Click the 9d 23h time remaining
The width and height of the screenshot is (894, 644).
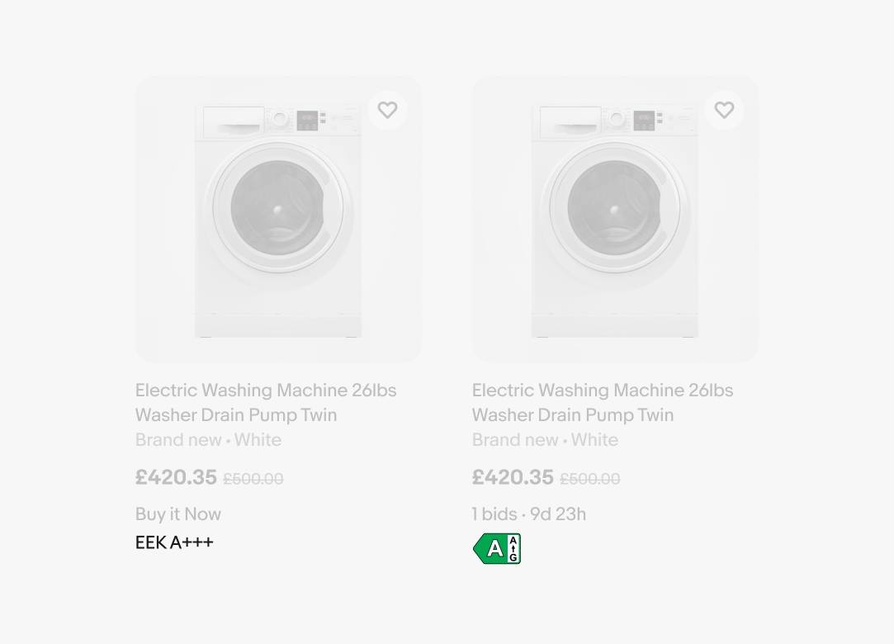[558, 514]
